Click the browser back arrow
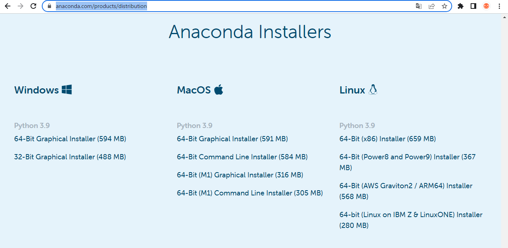The height and width of the screenshot is (248, 508). 7,6
